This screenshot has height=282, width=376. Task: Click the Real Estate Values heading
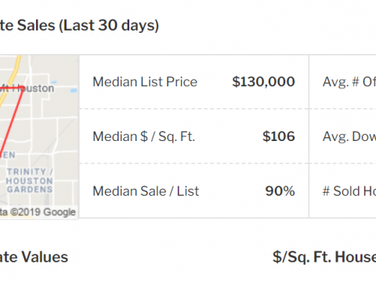34,257
